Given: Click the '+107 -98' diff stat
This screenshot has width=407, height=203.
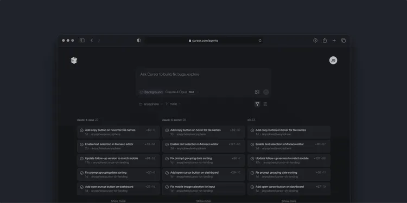Looking at the screenshot, I should pyautogui.click(x=320, y=158).
